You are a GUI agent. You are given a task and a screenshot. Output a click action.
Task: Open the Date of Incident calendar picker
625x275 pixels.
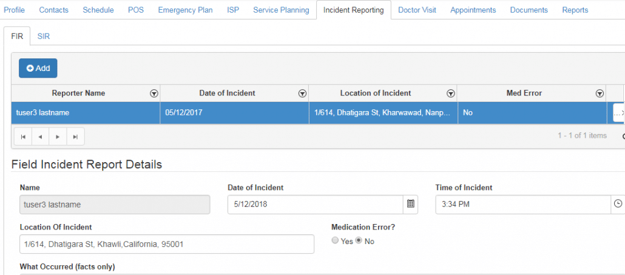click(x=411, y=204)
